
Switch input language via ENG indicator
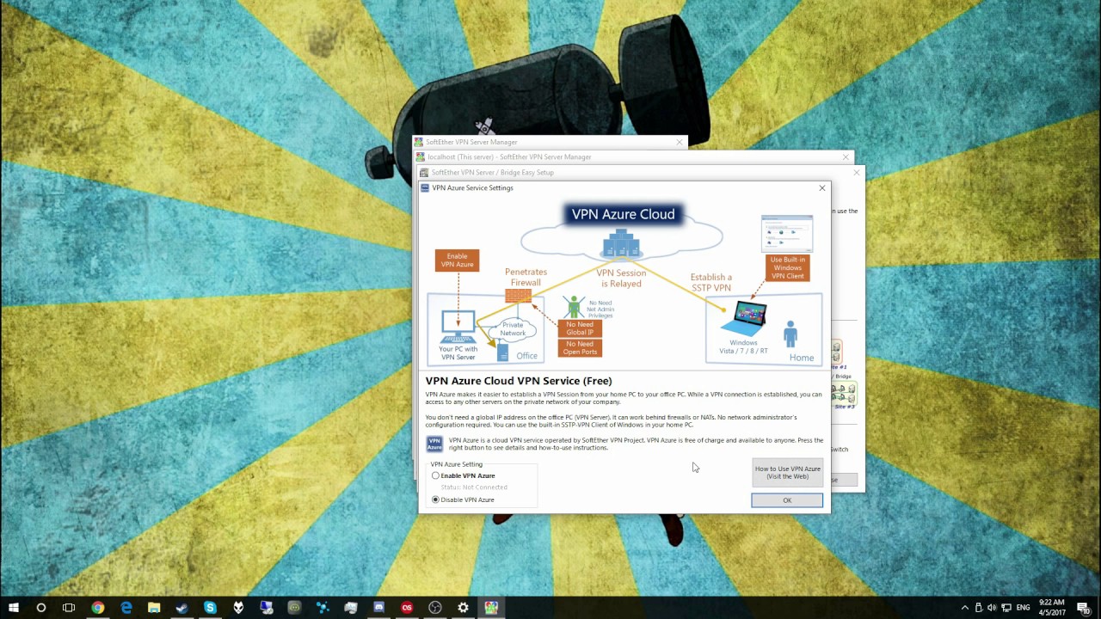1024,608
